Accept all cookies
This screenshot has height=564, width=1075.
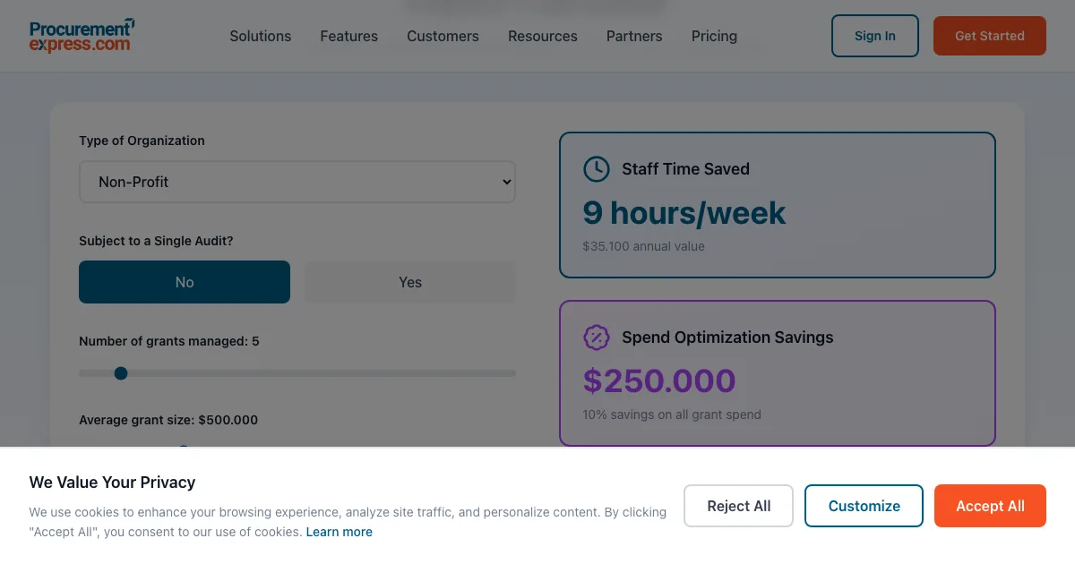coord(990,506)
